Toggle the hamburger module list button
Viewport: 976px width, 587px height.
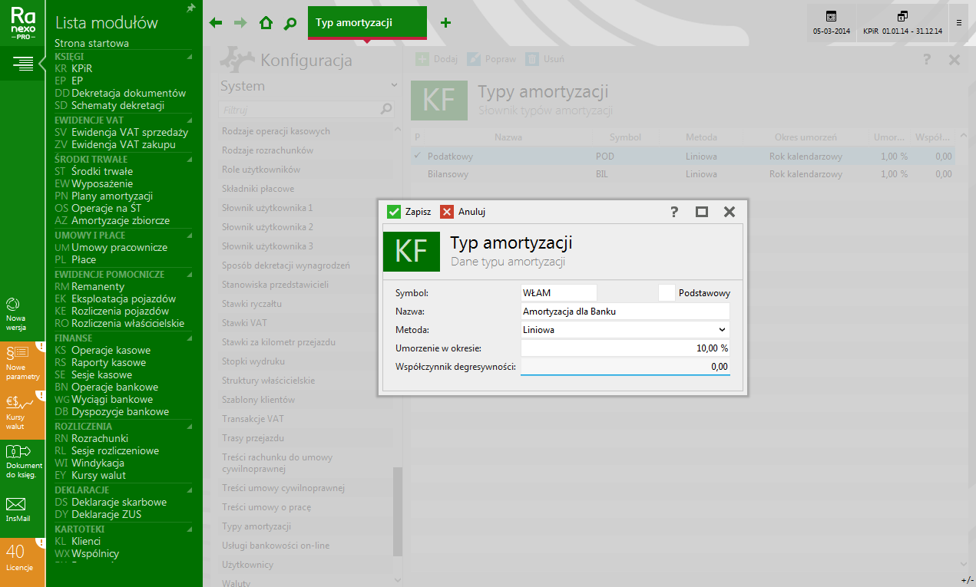22,64
